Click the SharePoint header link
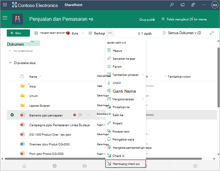The height and width of the screenshot is (171, 220). click(x=73, y=5)
